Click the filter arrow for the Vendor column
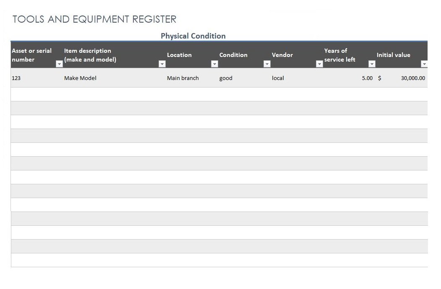 point(319,64)
